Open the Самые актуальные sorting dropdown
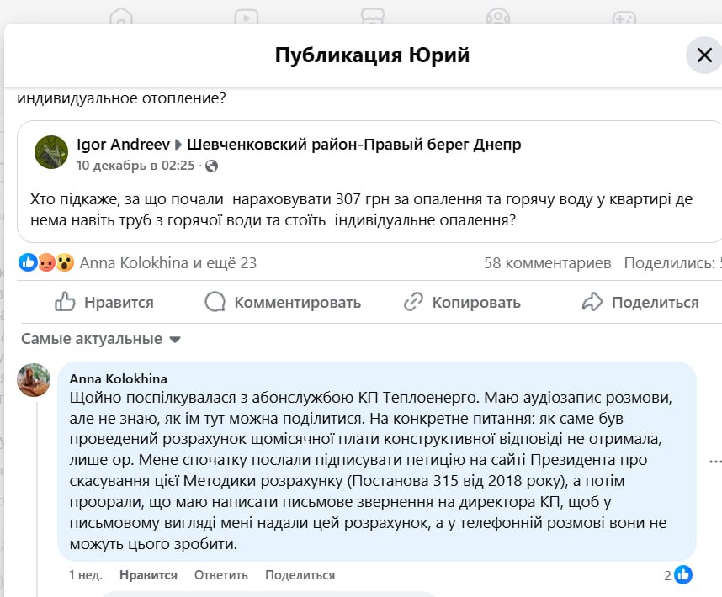This screenshot has width=722, height=597. coord(101,339)
